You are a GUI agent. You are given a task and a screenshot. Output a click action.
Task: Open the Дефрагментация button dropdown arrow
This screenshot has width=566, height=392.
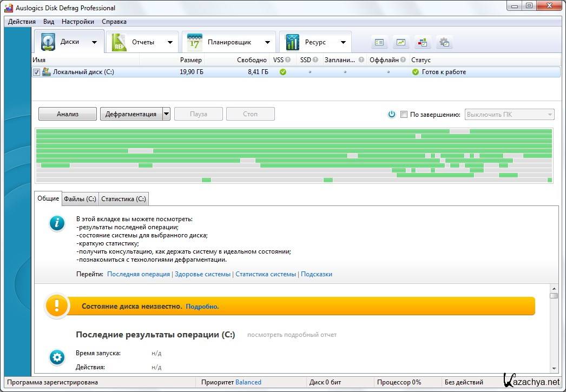click(x=166, y=114)
